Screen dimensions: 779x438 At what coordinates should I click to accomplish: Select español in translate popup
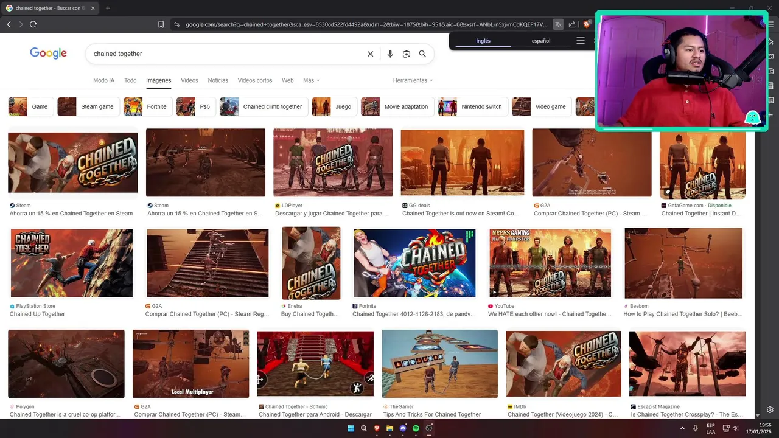click(541, 41)
